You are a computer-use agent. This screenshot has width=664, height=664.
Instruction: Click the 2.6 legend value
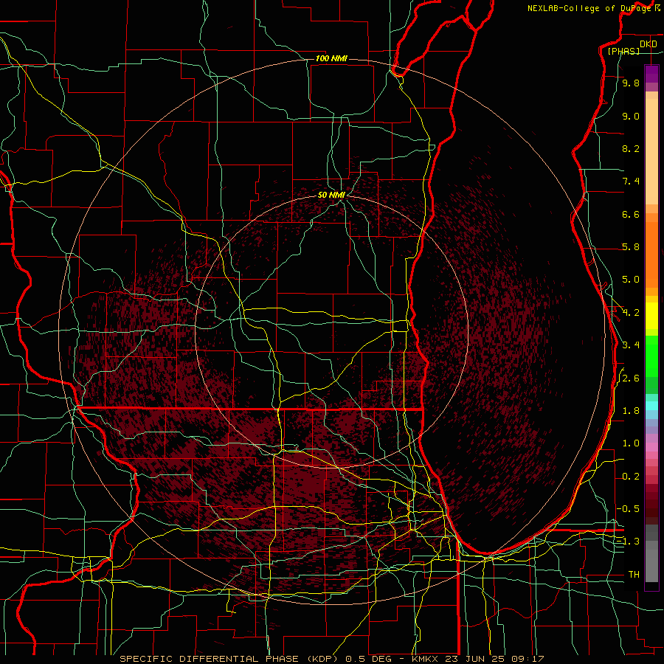click(x=631, y=378)
